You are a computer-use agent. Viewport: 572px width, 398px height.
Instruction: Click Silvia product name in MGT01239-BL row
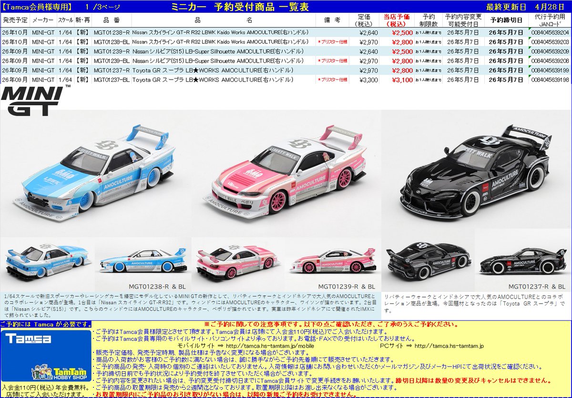(218, 61)
